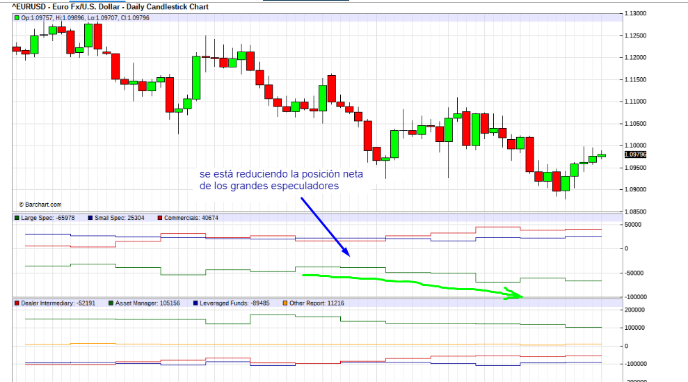
Task: Click the 1.09000 price axis label
Action: [x=635, y=190]
